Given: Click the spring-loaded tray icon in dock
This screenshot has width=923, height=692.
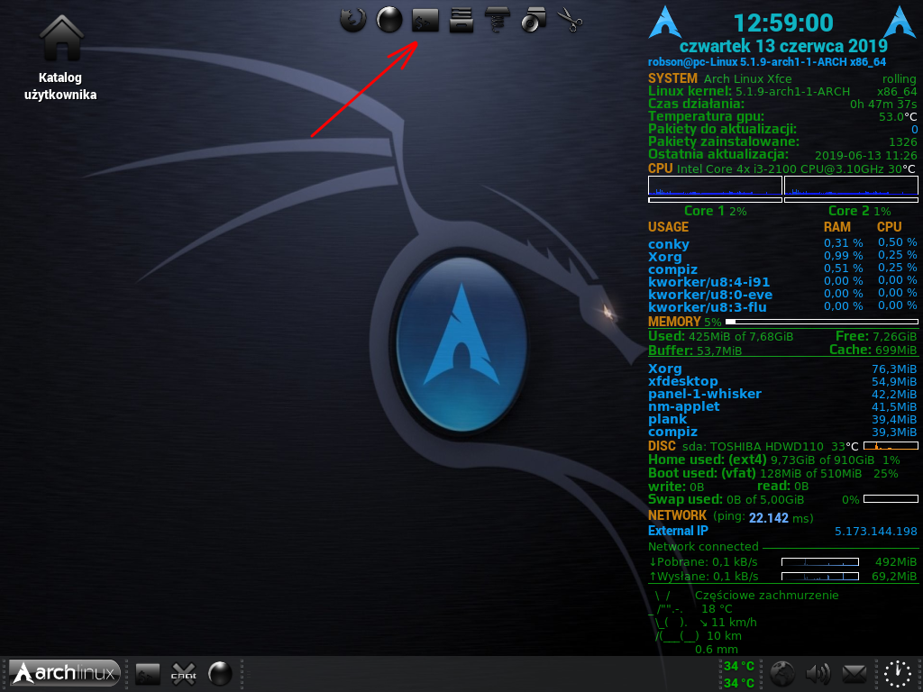Looking at the screenshot, I should point(498,20).
